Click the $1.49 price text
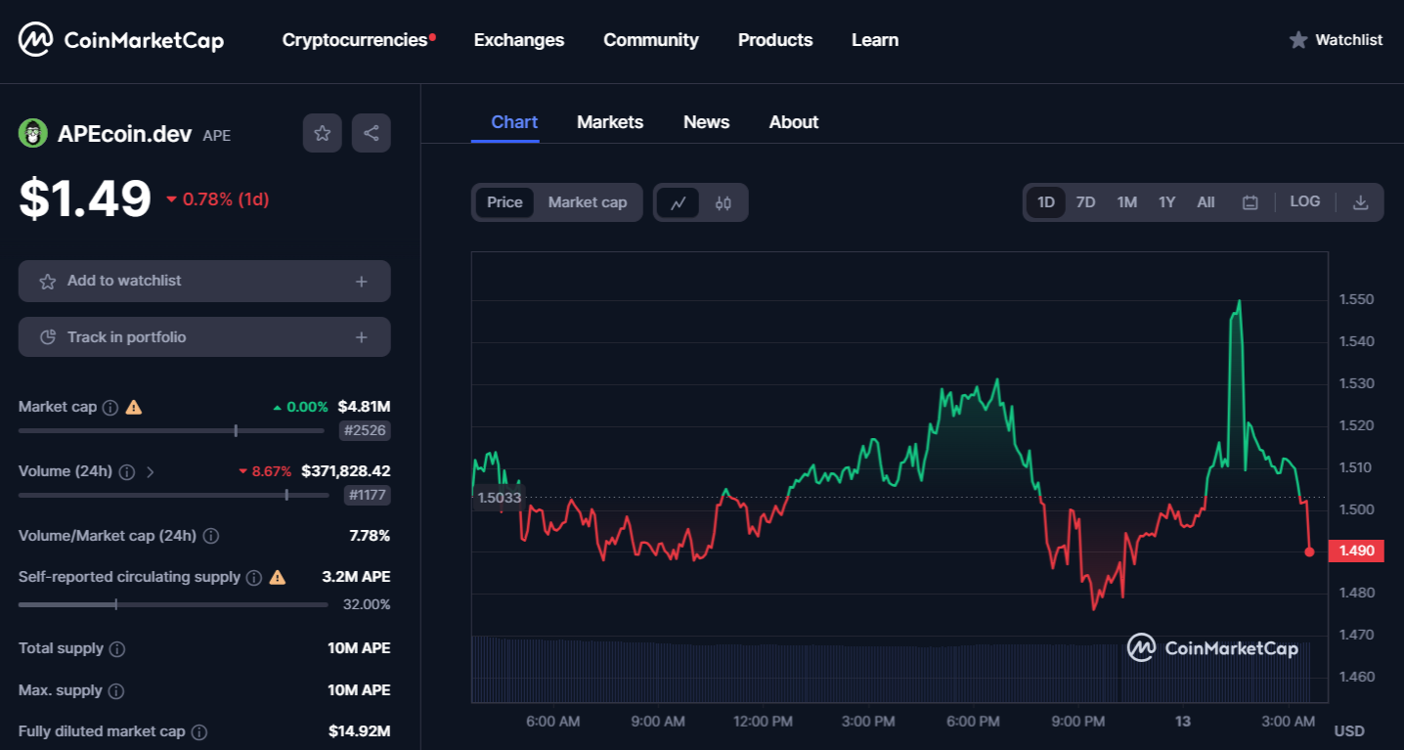Screen dimensions: 1404x750 click(85, 199)
